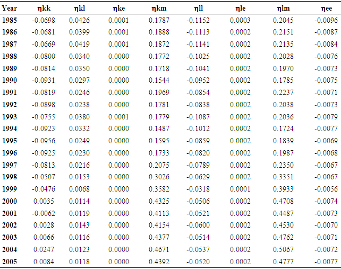This screenshot has width=341, height=269.
Task: Click the ηlm column header
Action: click(283, 8)
